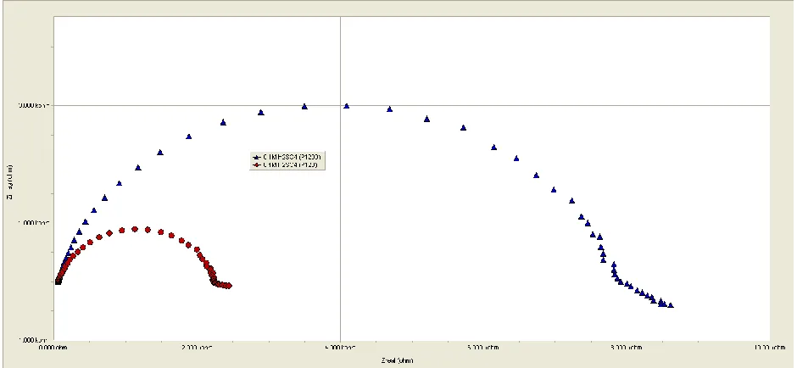Click the 0.000 ohm x-axis tick label

point(54,348)
